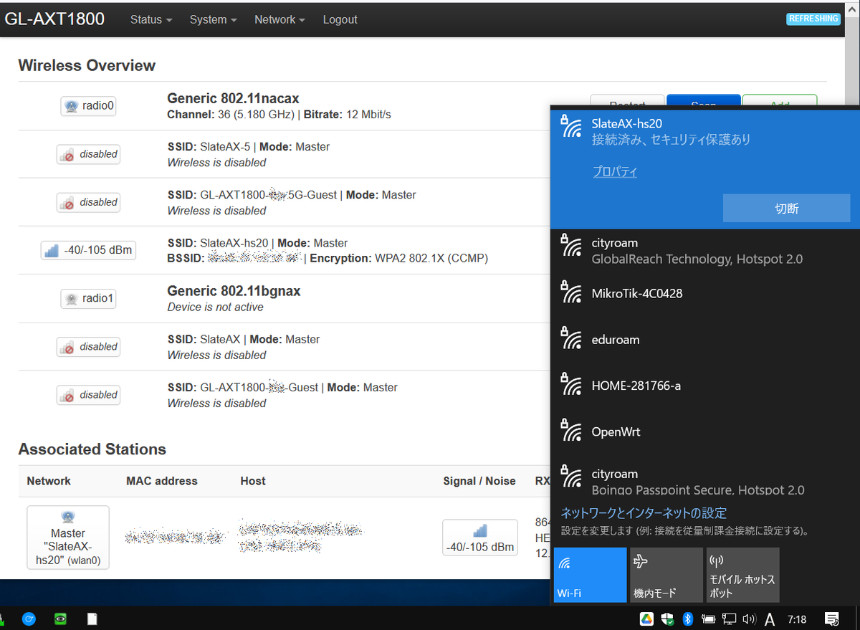Click the radio1 device badge
The height and width of the screenshot is (630, 860).
pyautogui.click(x=88, y=299)
